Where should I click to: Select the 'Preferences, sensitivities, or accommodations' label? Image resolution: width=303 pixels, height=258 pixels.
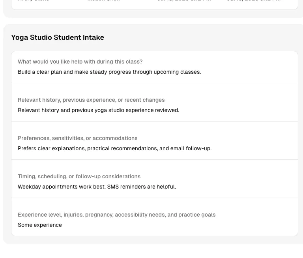pos(77,138)
